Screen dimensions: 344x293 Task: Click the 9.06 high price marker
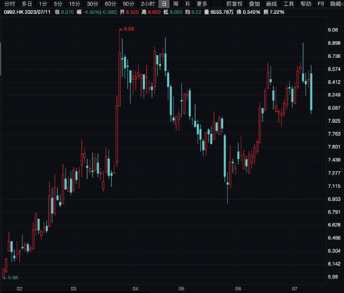[x=129, y=29]
